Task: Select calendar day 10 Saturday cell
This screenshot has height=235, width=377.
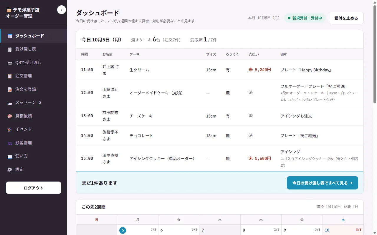Action: [343, 230]
